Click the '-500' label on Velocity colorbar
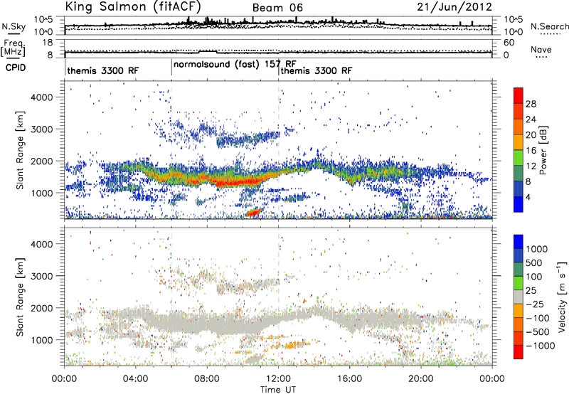 click(538, 332)
